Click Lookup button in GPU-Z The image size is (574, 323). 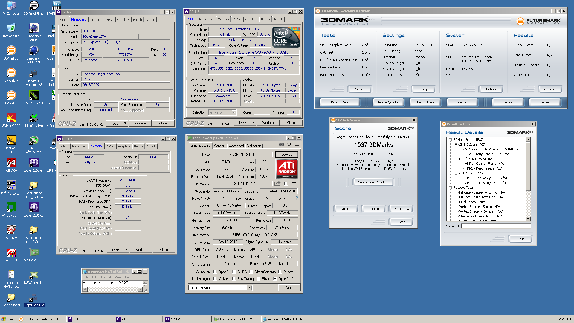[x=286, y=154]
